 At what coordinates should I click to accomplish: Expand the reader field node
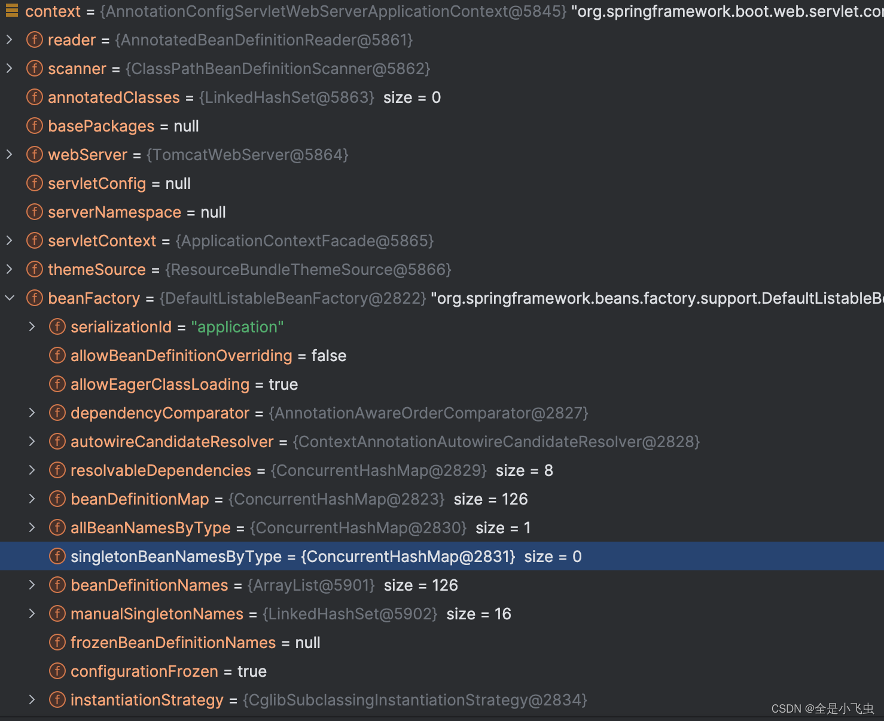coord(9,40)
